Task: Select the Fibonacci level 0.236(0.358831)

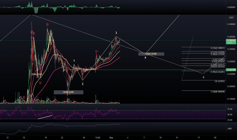Action: [x=217, y=48]
